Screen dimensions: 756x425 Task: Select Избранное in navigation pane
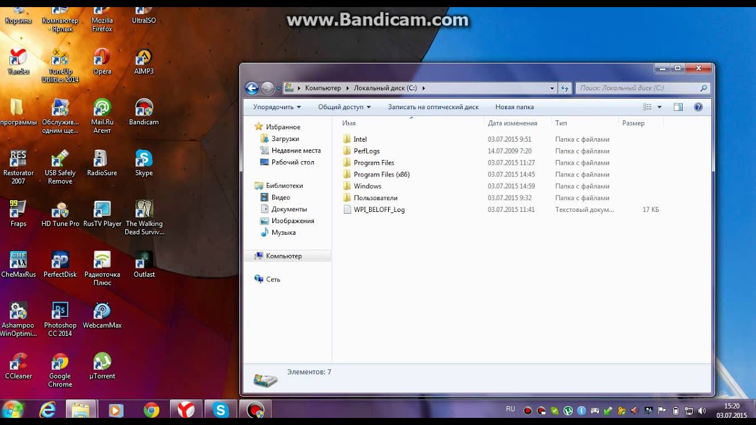(278, 127)
